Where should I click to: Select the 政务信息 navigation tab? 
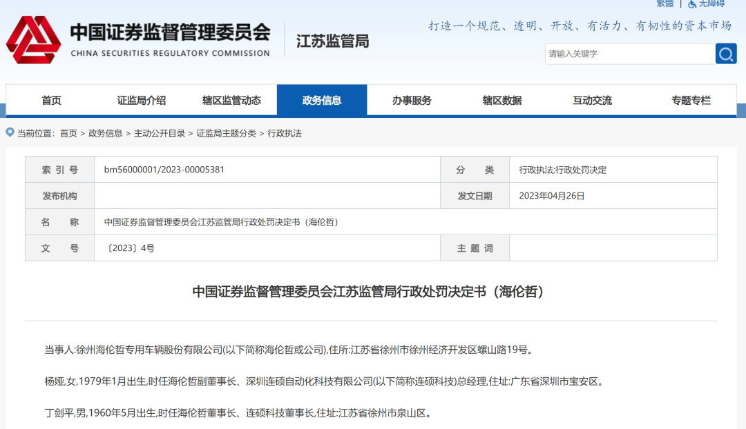click(x=322, y=100)
